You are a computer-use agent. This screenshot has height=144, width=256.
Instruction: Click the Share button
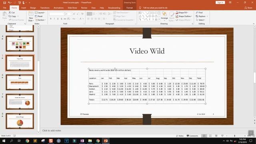coord(248,8)
